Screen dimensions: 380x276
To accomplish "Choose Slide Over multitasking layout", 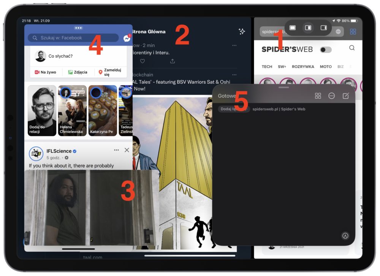I will click(x=323, y=28).
